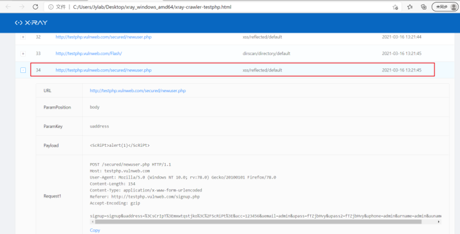Open the testphp.vulnweb.com/Flash/ link

(x=88, y=54)
